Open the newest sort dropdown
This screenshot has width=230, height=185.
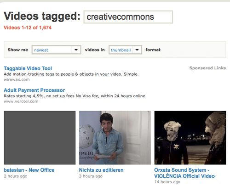[56, 50]
